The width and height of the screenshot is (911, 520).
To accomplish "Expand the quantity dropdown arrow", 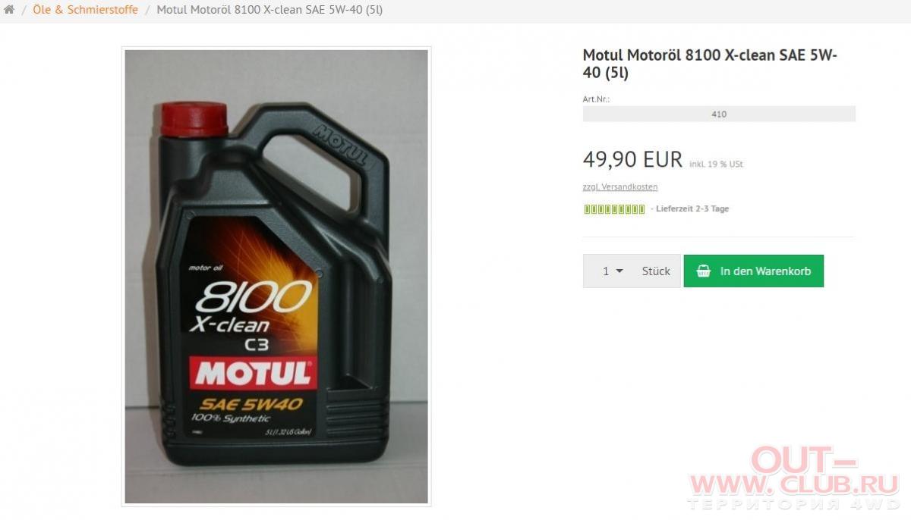I will coord(619,271).
